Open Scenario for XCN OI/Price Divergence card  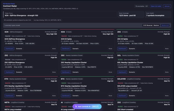(x=19, y=49)
